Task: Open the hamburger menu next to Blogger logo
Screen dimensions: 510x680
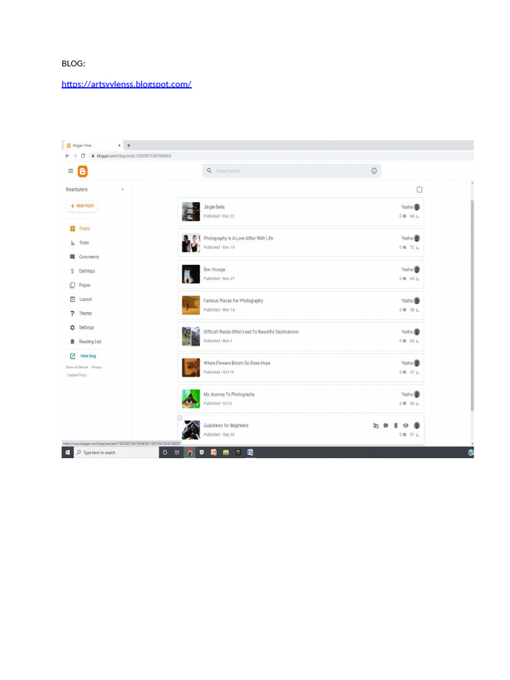Action: [x=70, y=171]
